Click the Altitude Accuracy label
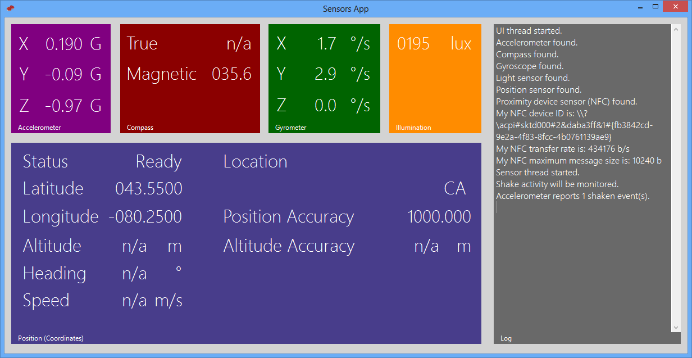This screenshot has width=692, height=358. pyautogui.click(x=289, y=246)
